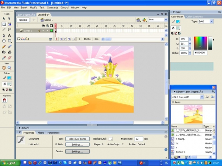Switch to the Filters tab
The image size is (222, 166).
[x=41, y=133]
